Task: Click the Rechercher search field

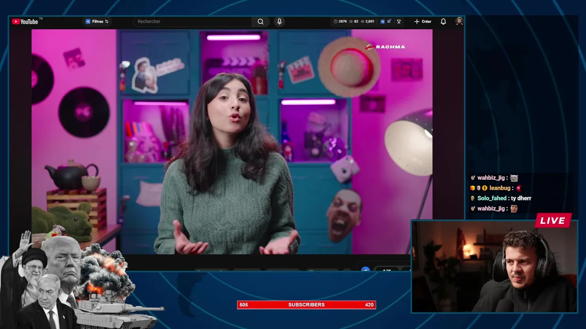Action: pos(193,21)
